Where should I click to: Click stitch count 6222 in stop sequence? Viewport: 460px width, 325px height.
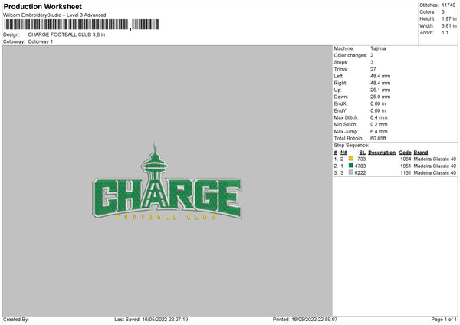pos(360,173)
